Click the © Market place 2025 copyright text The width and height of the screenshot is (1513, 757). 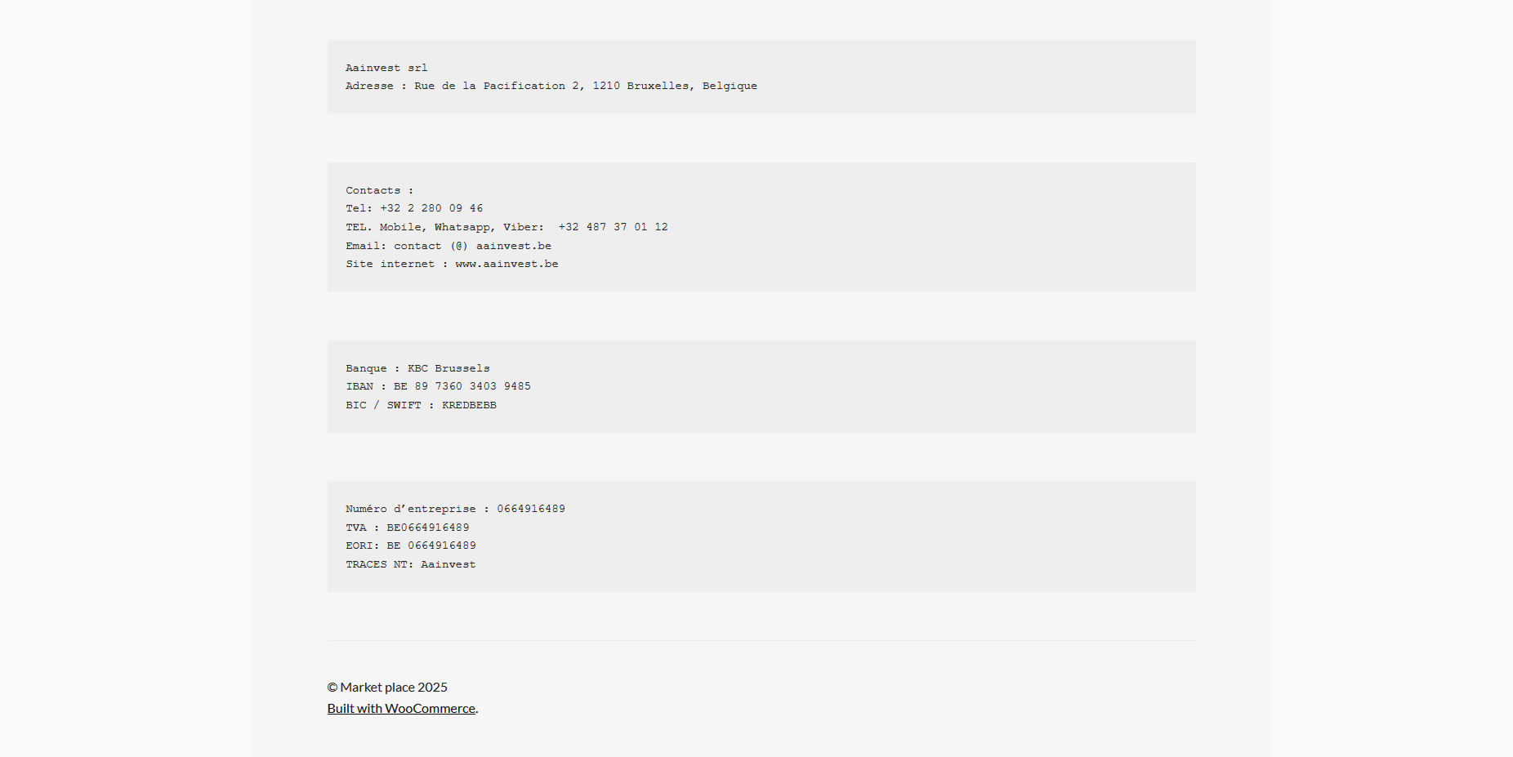(x=387, y=687)
